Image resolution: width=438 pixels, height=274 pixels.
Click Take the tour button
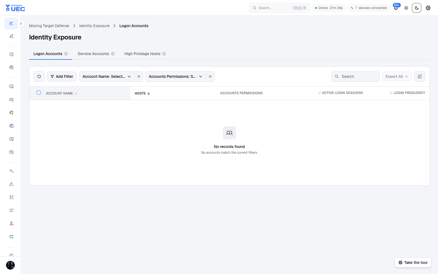click(x=413, y=262)
